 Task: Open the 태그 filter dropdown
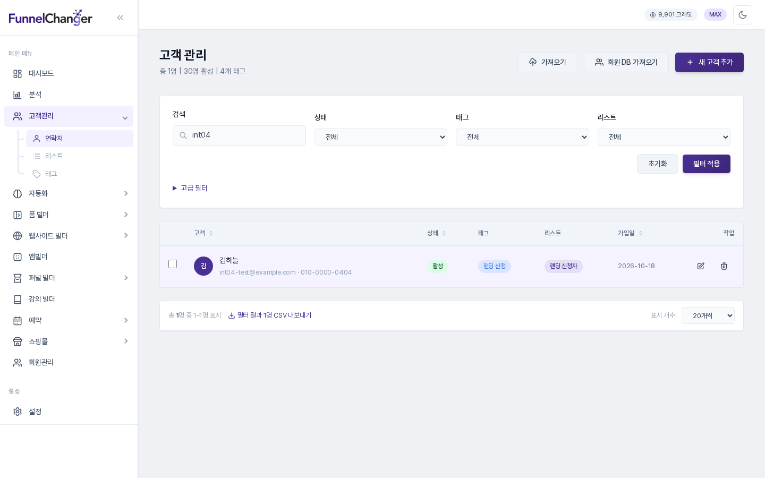pyautogui.click(x=522, y=137)
